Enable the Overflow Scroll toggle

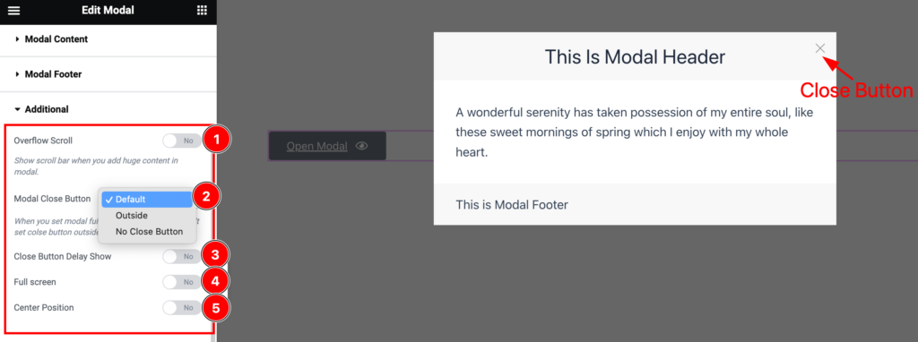[x=181, y=141]
